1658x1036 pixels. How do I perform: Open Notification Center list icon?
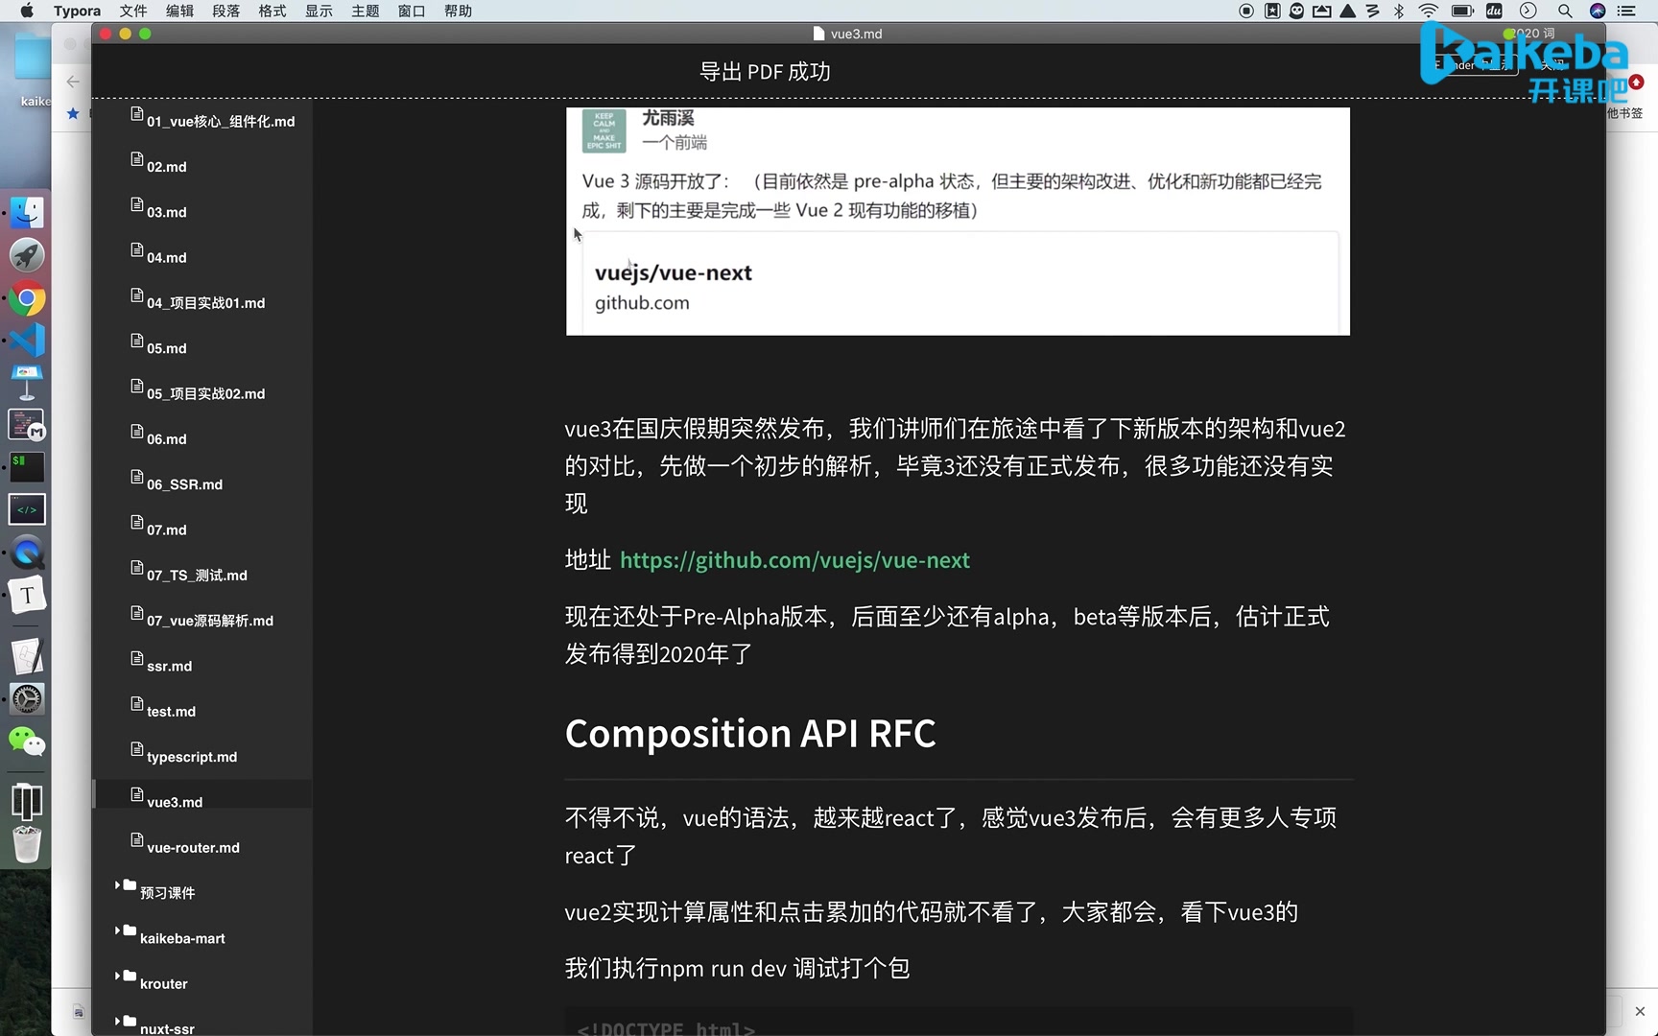coord(1626,11)
